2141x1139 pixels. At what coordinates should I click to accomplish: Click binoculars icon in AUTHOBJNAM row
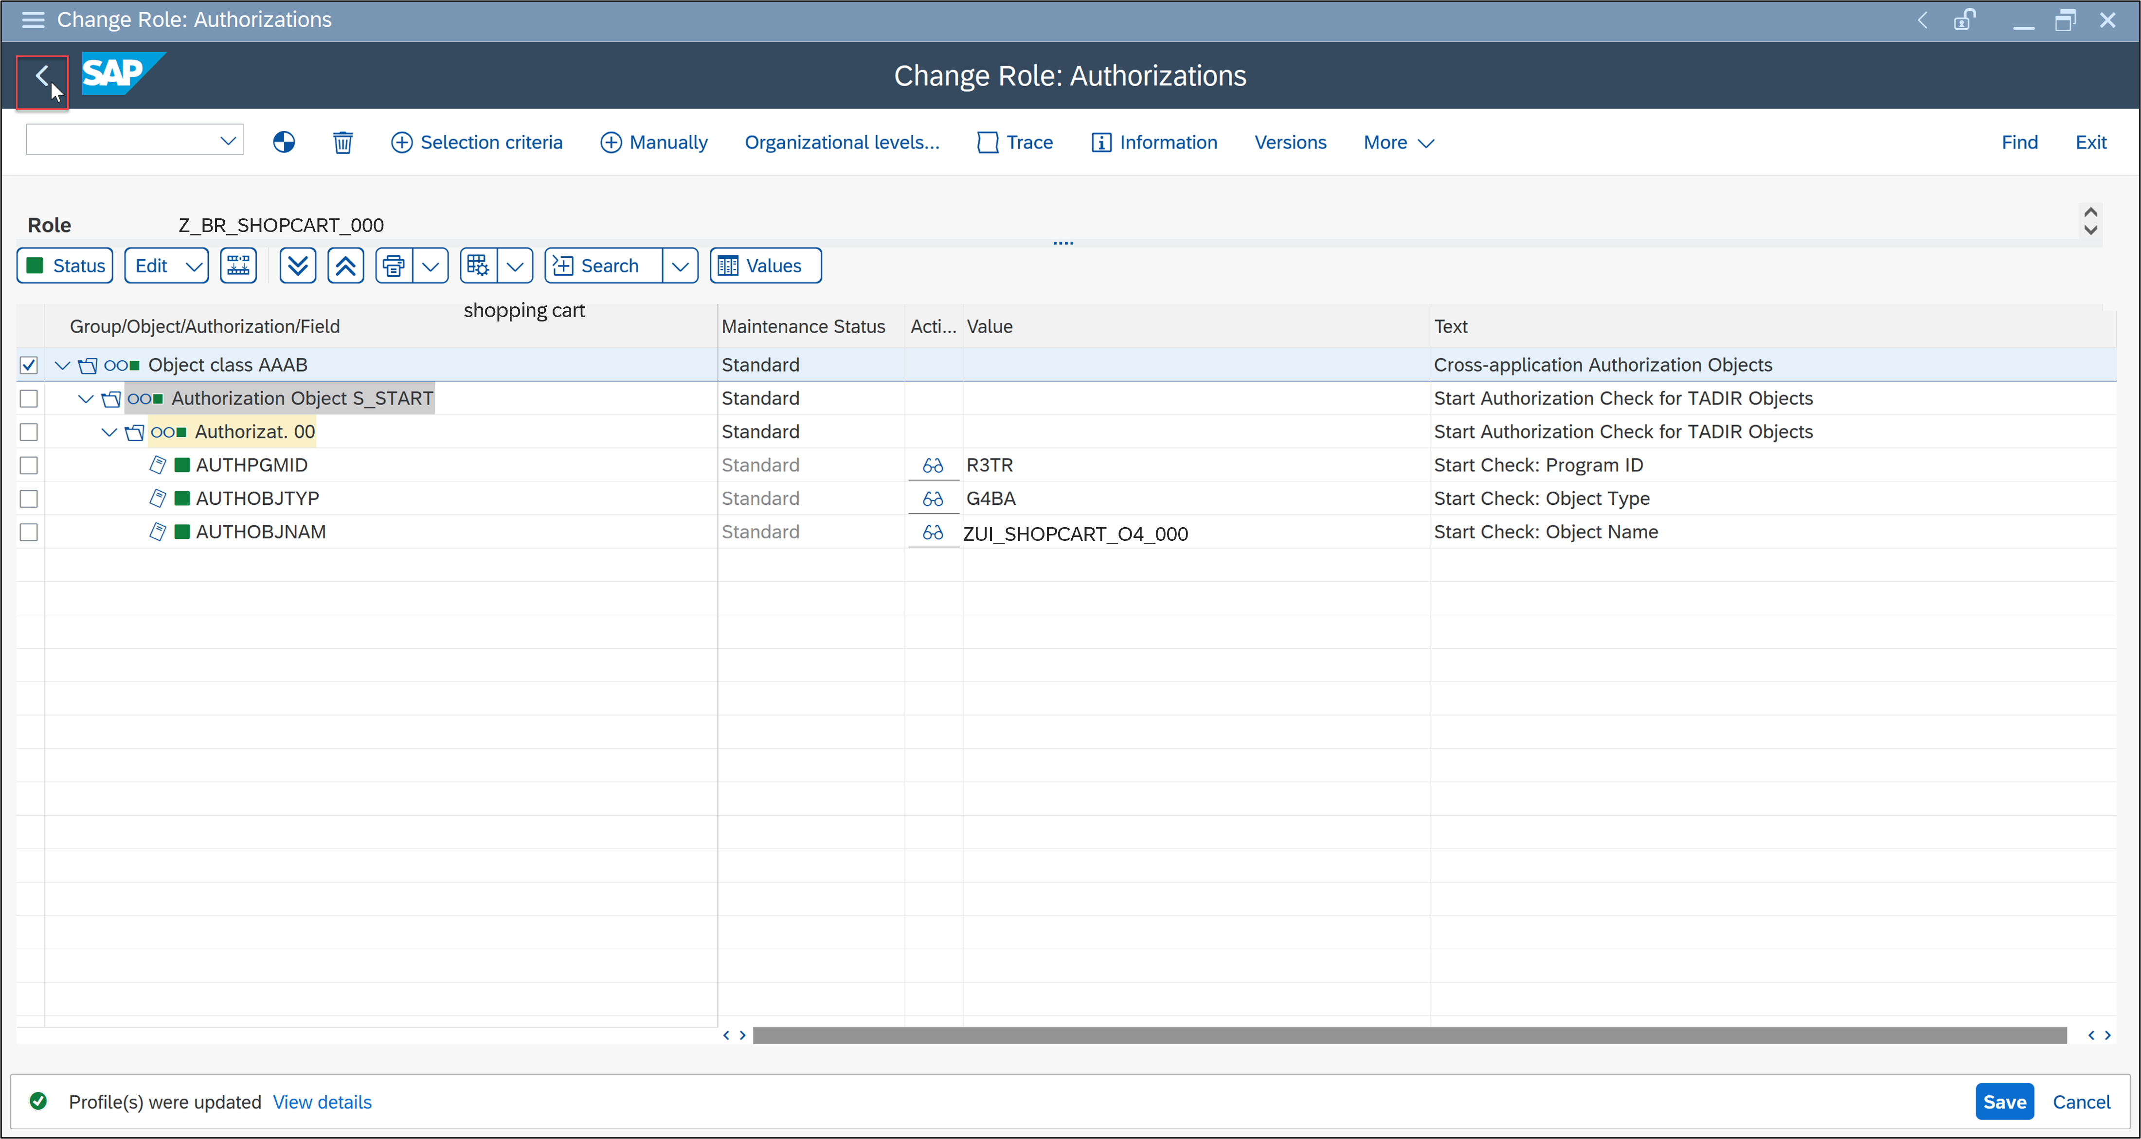[x=933, y=533]
